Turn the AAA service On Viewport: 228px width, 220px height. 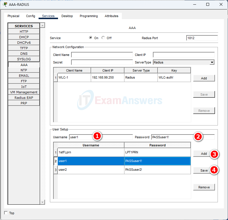point(91,38)
